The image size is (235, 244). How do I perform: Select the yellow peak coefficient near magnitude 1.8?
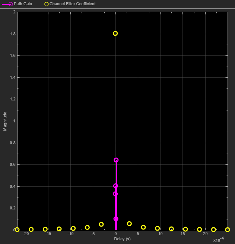115,33
